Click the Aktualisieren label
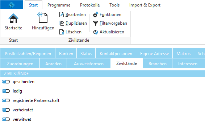205x140 pixels. click(112, 32)
